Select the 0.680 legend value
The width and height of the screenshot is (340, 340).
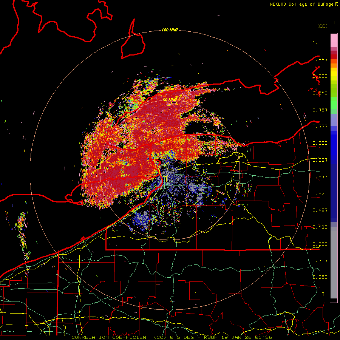[320, 143]
